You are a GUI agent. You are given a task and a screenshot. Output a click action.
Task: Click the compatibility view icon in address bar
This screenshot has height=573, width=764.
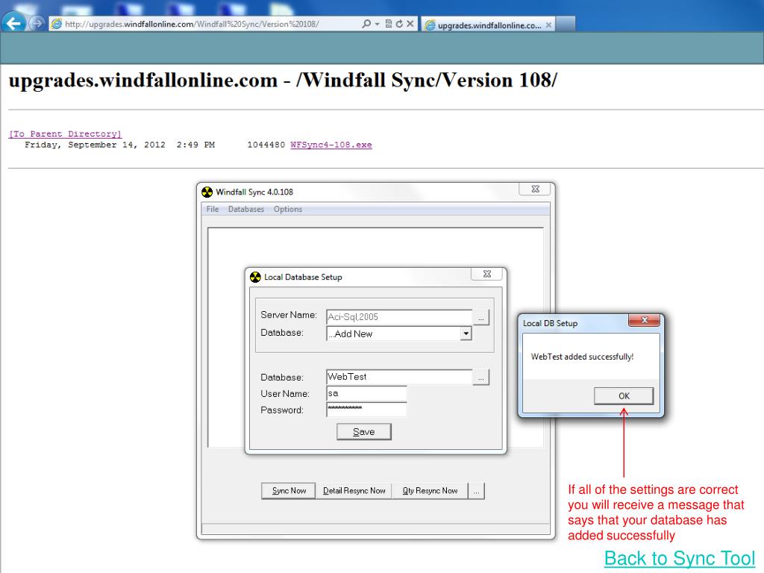pyautogui.click(x=389, y=24)
